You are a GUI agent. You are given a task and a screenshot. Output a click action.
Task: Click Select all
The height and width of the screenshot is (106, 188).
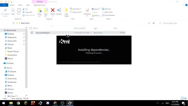[106, 9]
